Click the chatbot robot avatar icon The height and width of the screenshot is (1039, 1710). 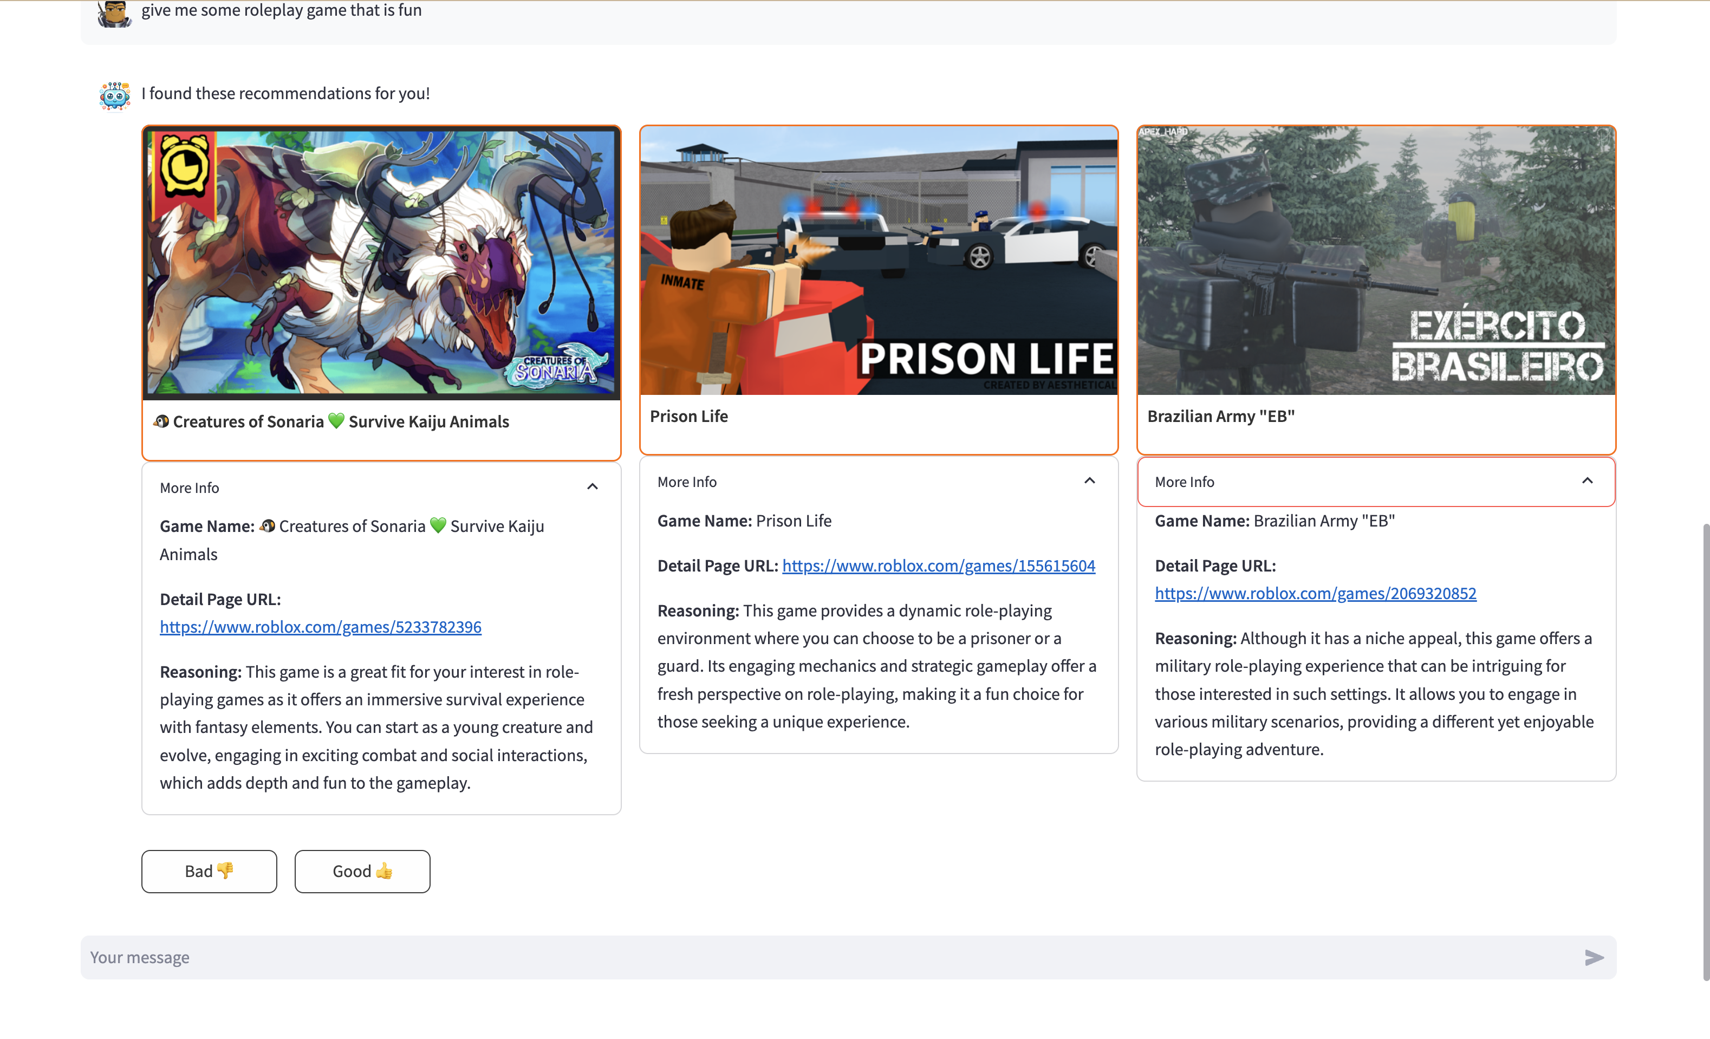click(x=114, y=95)
